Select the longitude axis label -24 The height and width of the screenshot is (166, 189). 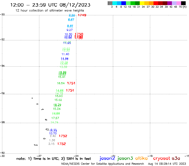[x=76, y=156]
